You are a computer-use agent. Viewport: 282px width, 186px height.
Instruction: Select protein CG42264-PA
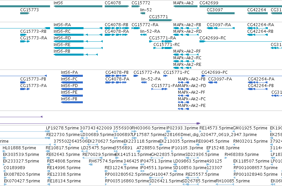(x=257, y=82)
